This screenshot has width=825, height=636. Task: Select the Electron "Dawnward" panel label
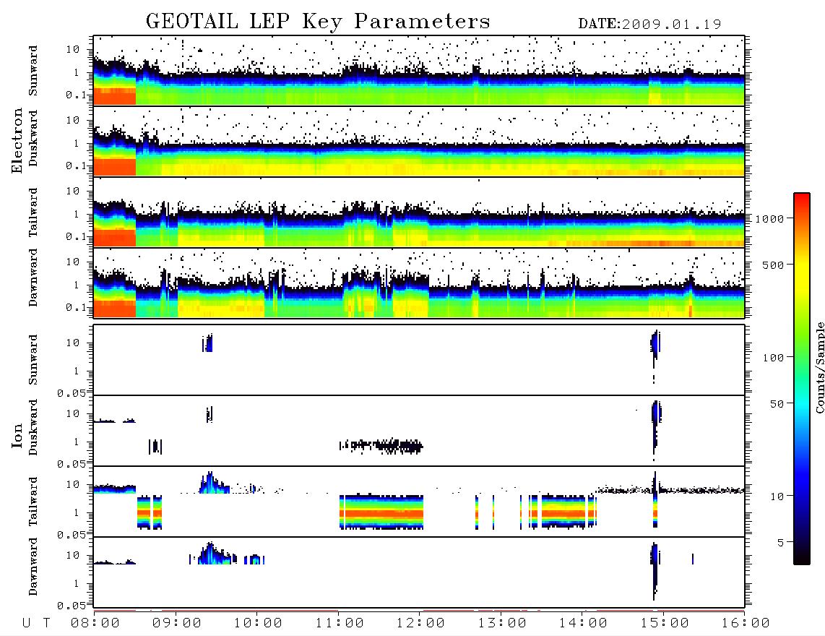pos(33,278)
